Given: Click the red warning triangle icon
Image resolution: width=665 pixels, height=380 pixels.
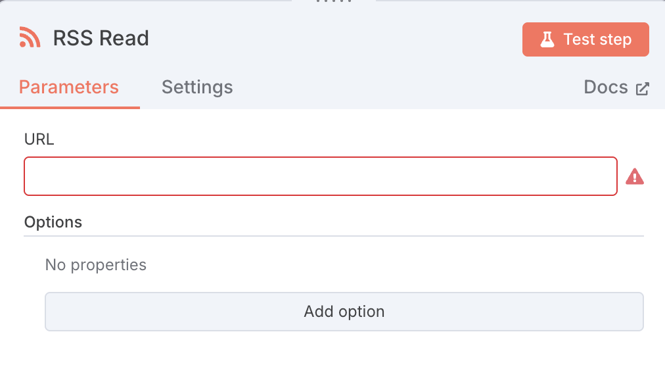Looking at the screenshot, I should 634,176.
